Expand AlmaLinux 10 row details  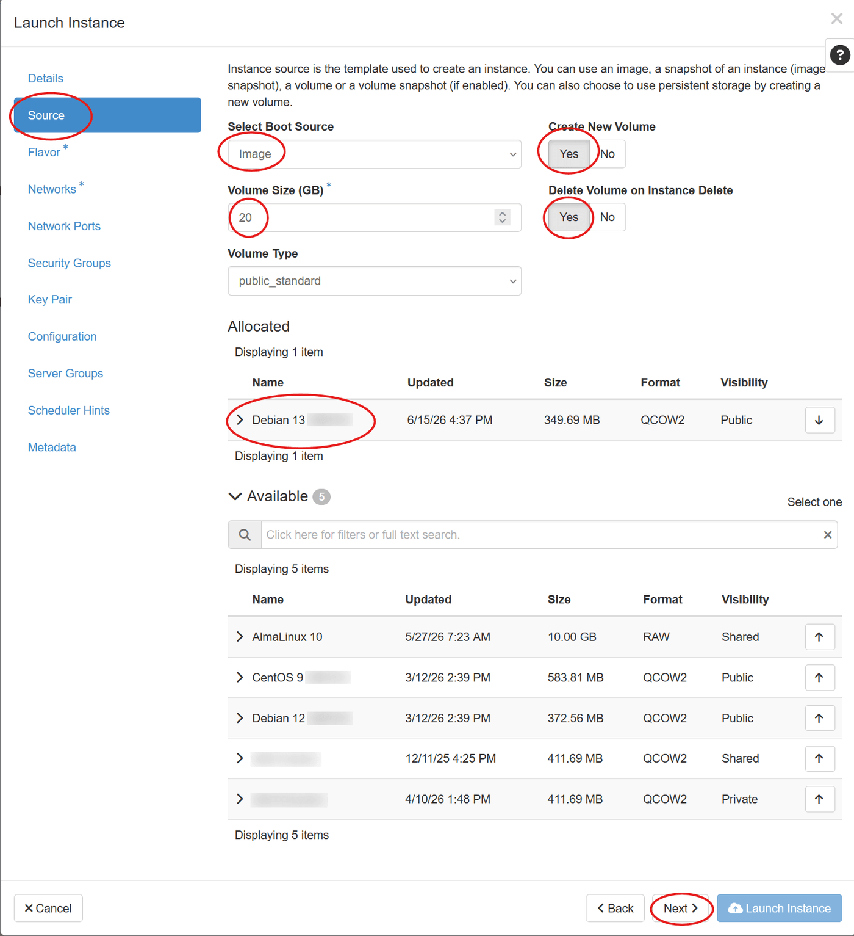pos(240,637)
